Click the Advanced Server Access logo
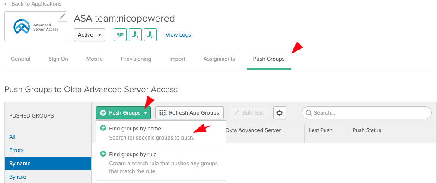Viewport: 437px width, 183px height. point(36,27)
